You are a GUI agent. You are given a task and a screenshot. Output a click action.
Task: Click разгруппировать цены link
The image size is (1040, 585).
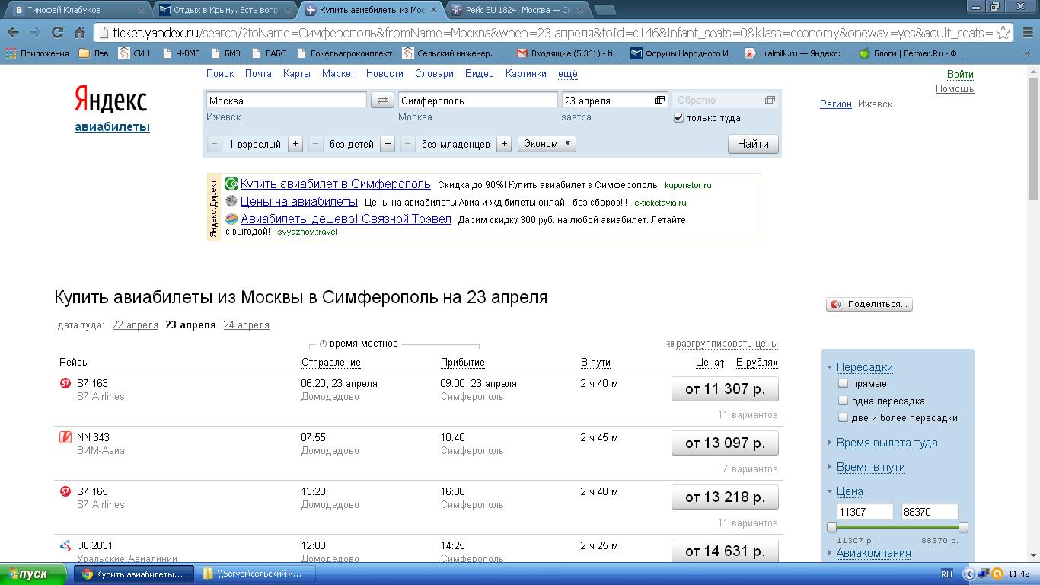(727, 344)
